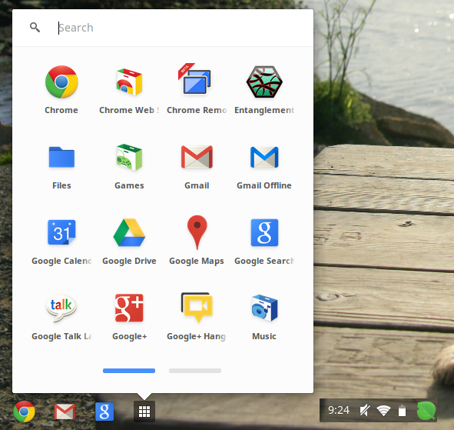Open Google Maps app

tap(197, 232)
